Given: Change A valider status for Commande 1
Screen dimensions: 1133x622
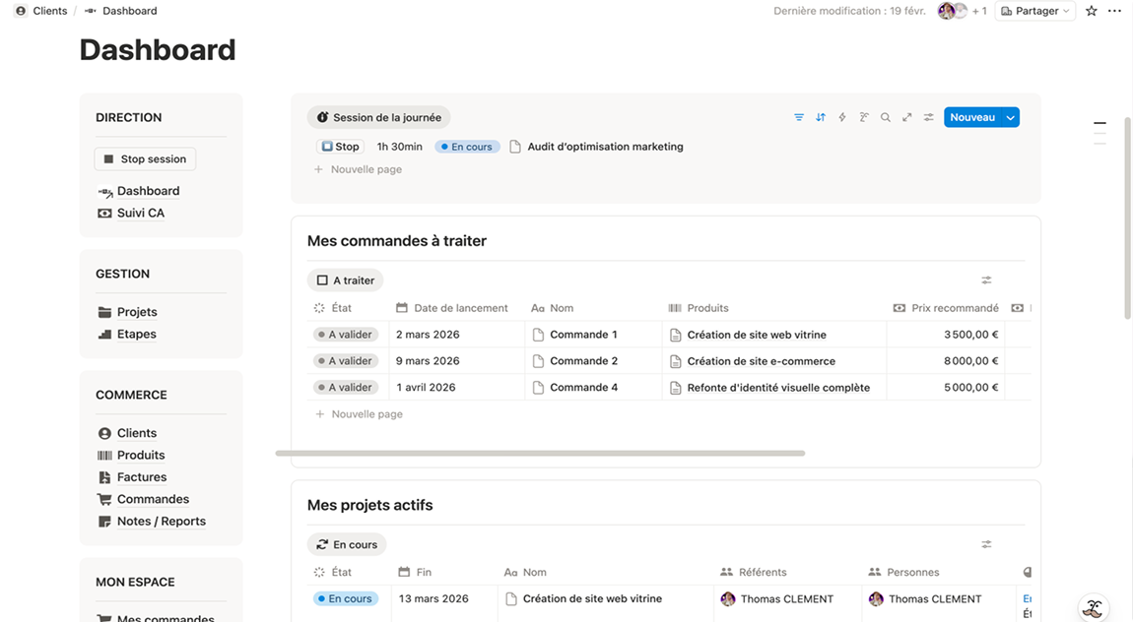Looking at the screenshot, I should point(346,335).
